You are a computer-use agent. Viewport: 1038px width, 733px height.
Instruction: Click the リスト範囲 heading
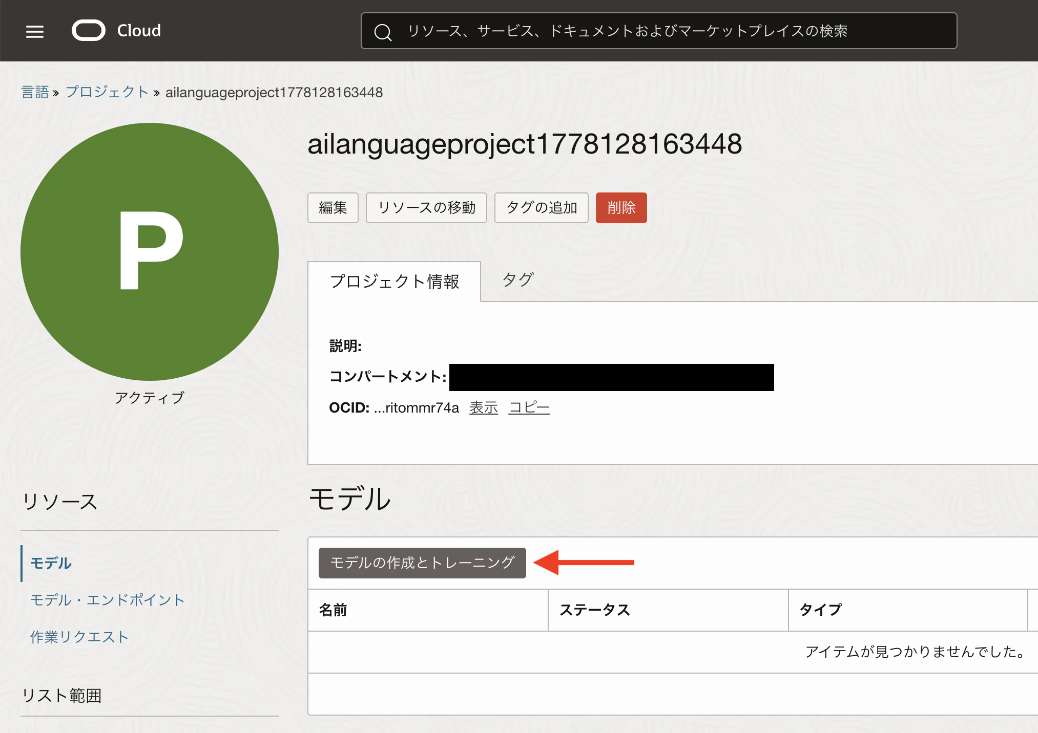tap(61, 696)
